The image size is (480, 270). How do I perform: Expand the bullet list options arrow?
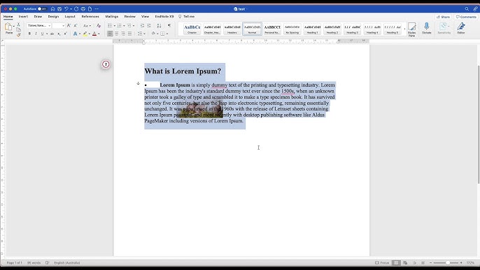[115, 26]
